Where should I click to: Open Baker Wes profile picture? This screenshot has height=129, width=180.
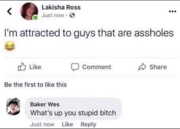[x=13, y=106]
